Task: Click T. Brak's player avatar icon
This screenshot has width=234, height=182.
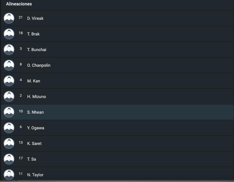Action: (x=9, y=34)
